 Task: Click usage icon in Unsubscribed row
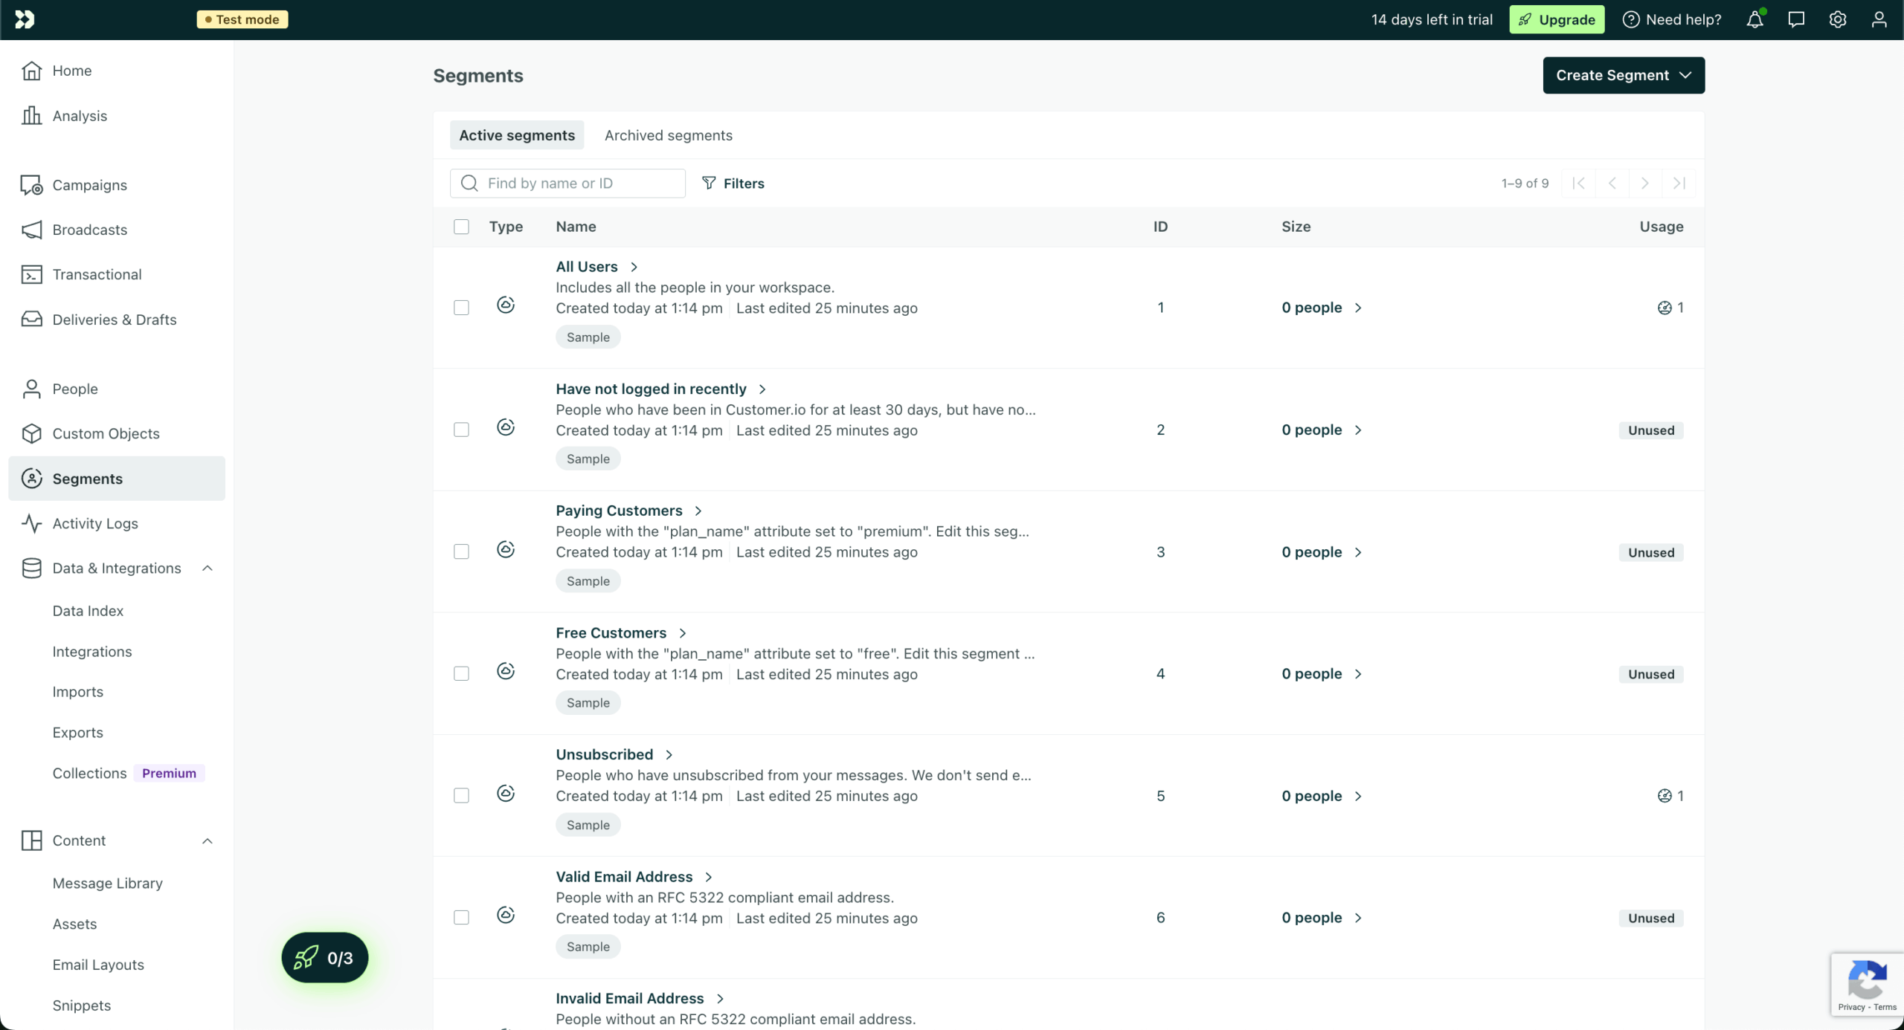1665,796
